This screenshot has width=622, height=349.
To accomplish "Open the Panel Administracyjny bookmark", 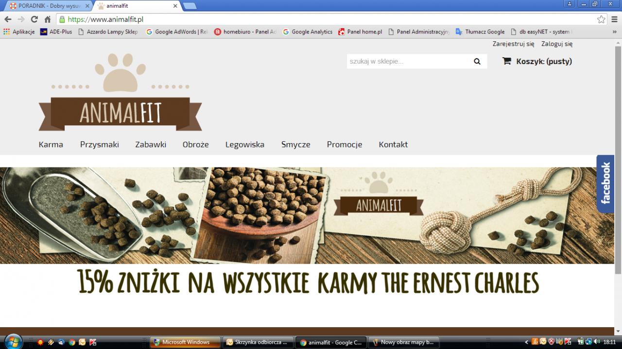I will tap(418, 32).
